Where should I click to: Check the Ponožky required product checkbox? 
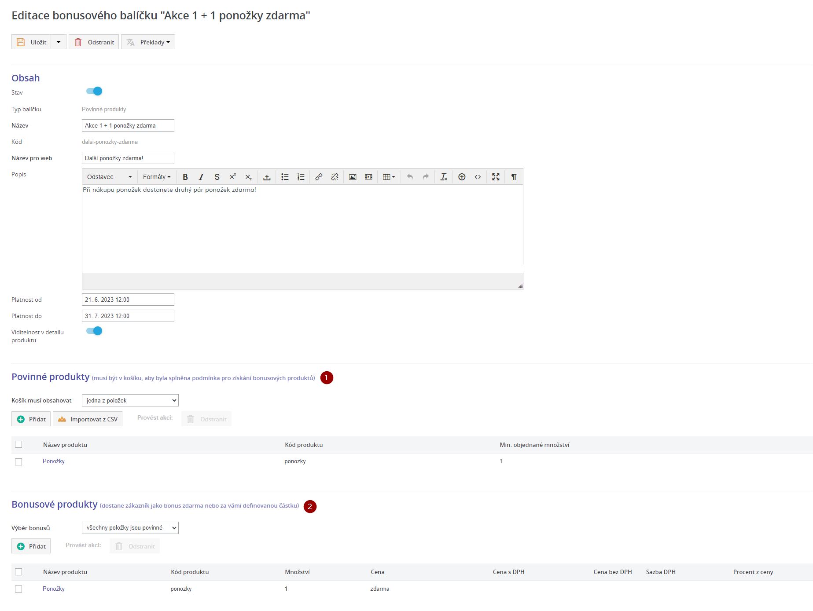click(18, 461)
